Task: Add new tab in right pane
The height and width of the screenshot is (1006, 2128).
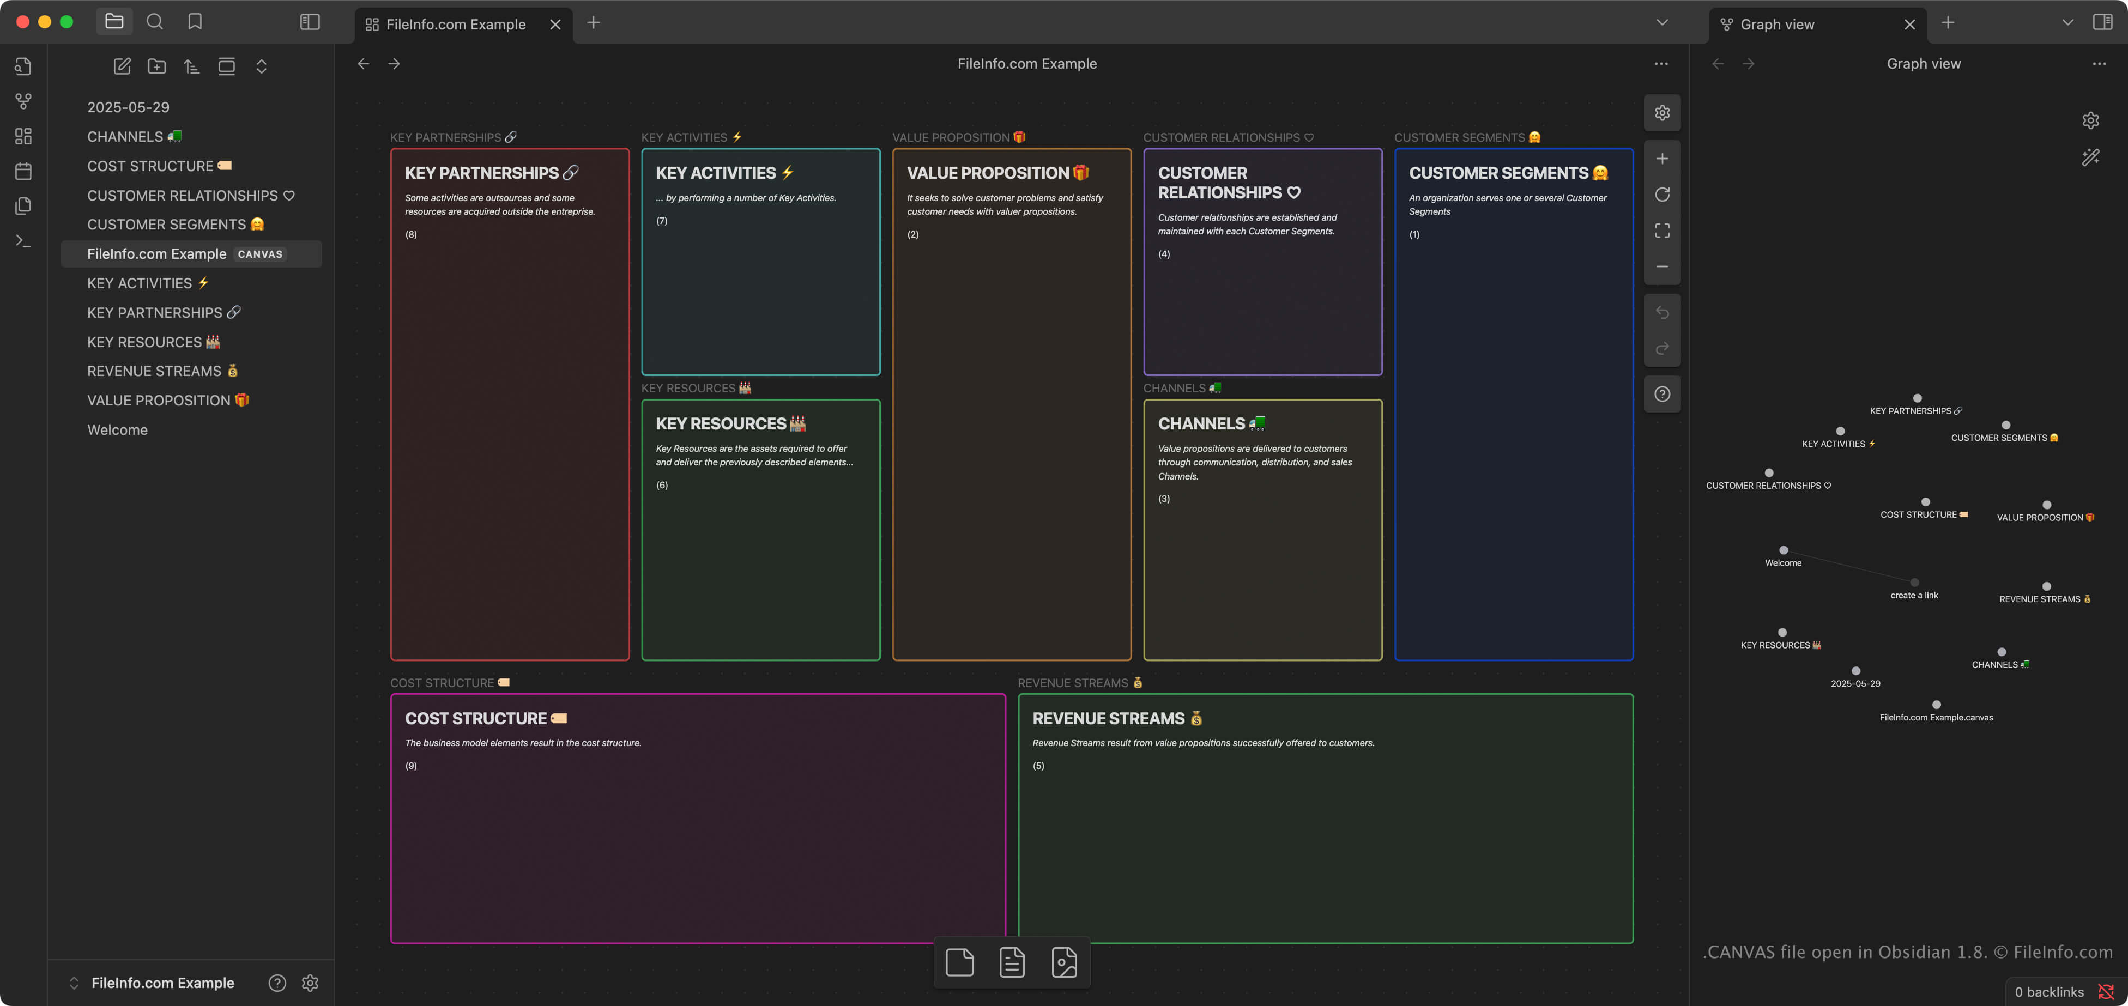Action: (x=1948, y=22)
